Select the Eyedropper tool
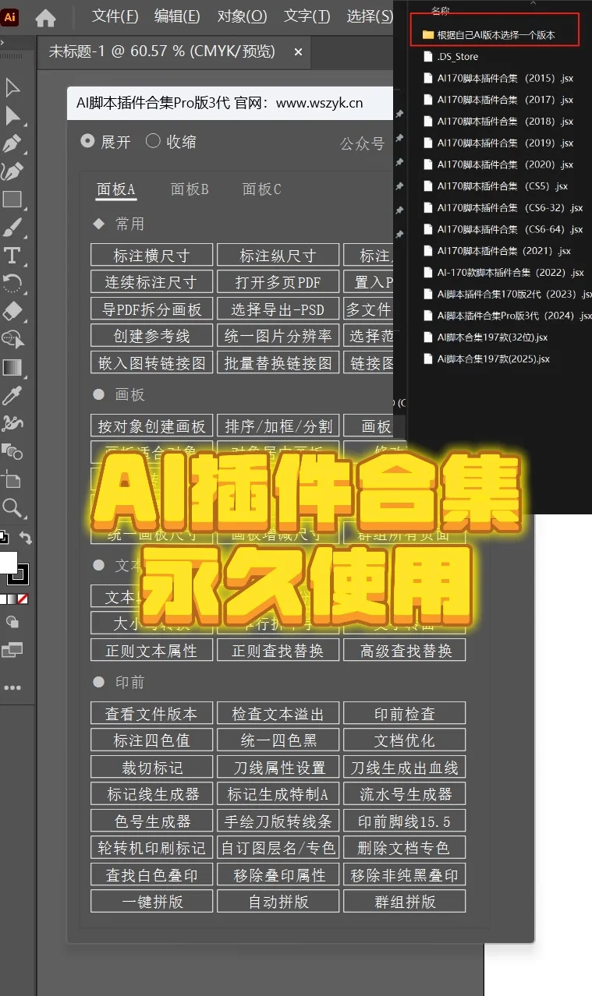 [x=12, y=395]
